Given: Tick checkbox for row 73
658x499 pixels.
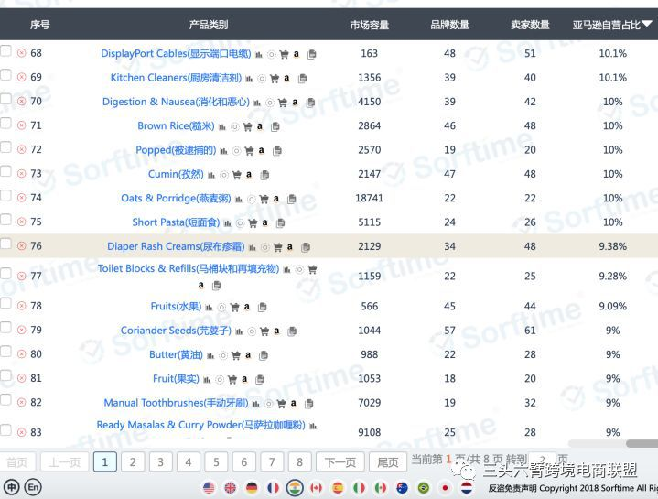Looking at the screenshot, I should [x=5, y=171].
